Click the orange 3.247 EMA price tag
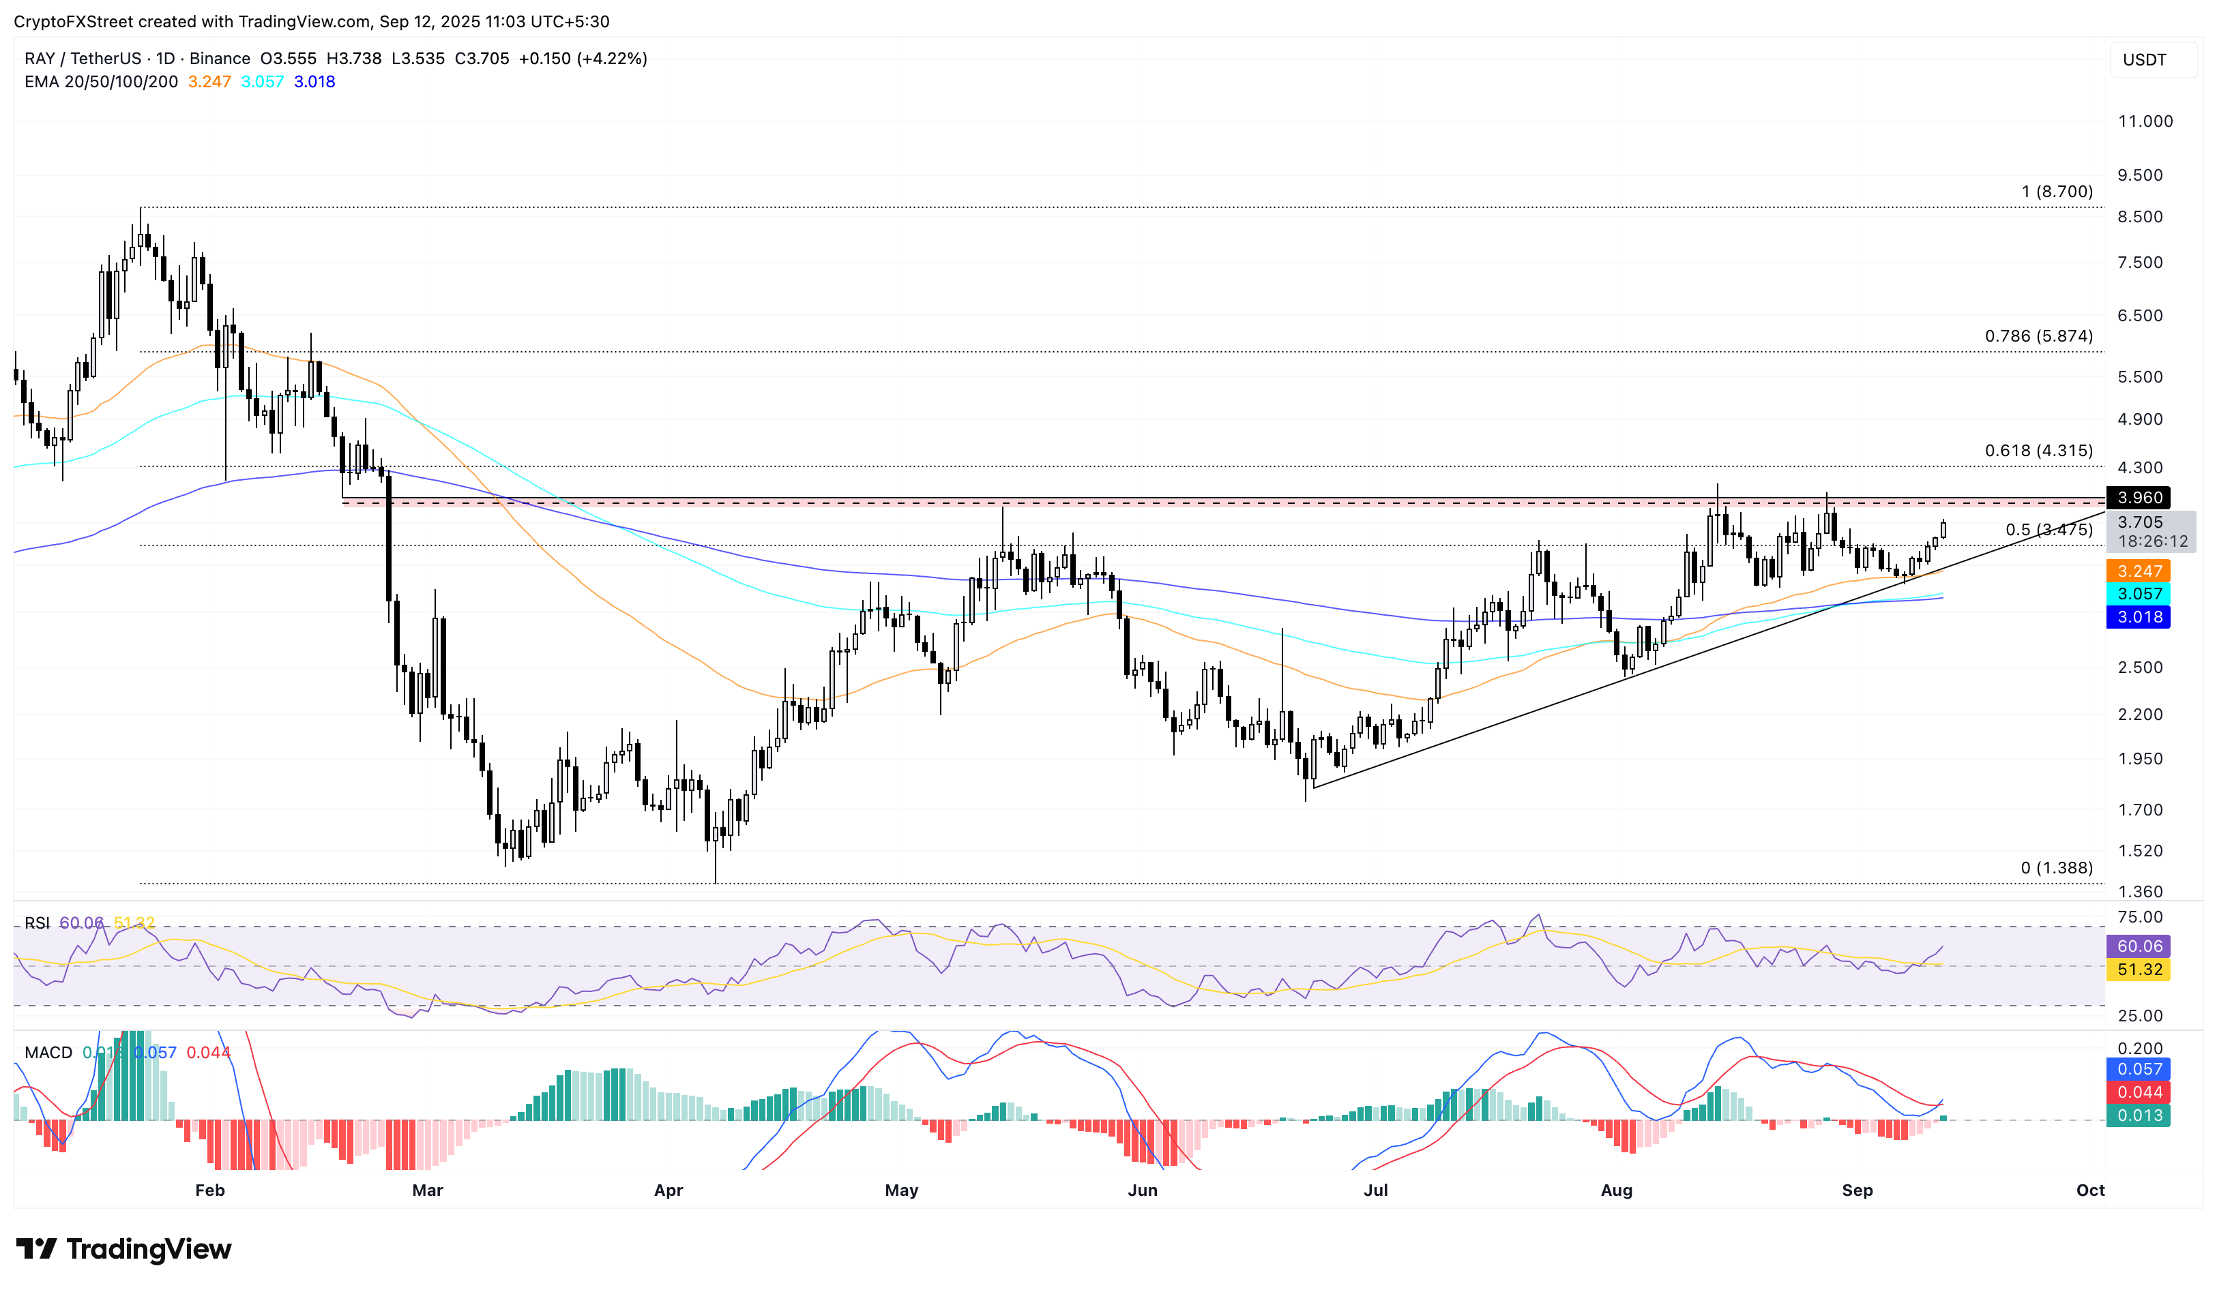The width and height of the screenshot is (2217, 1290). (x=2139, y=571)
